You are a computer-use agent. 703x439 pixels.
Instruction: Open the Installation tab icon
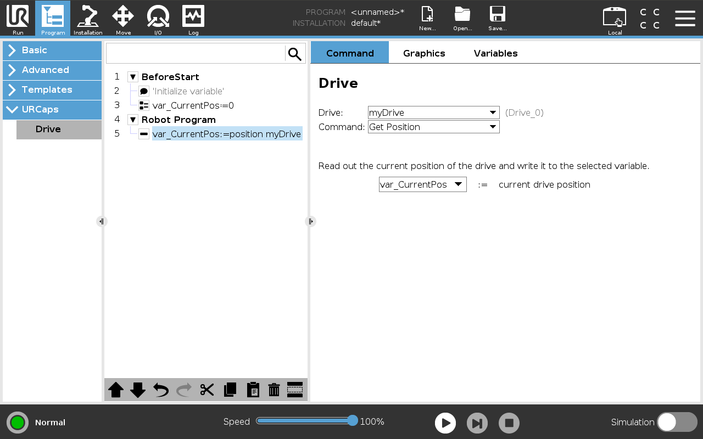click(88, 19)
